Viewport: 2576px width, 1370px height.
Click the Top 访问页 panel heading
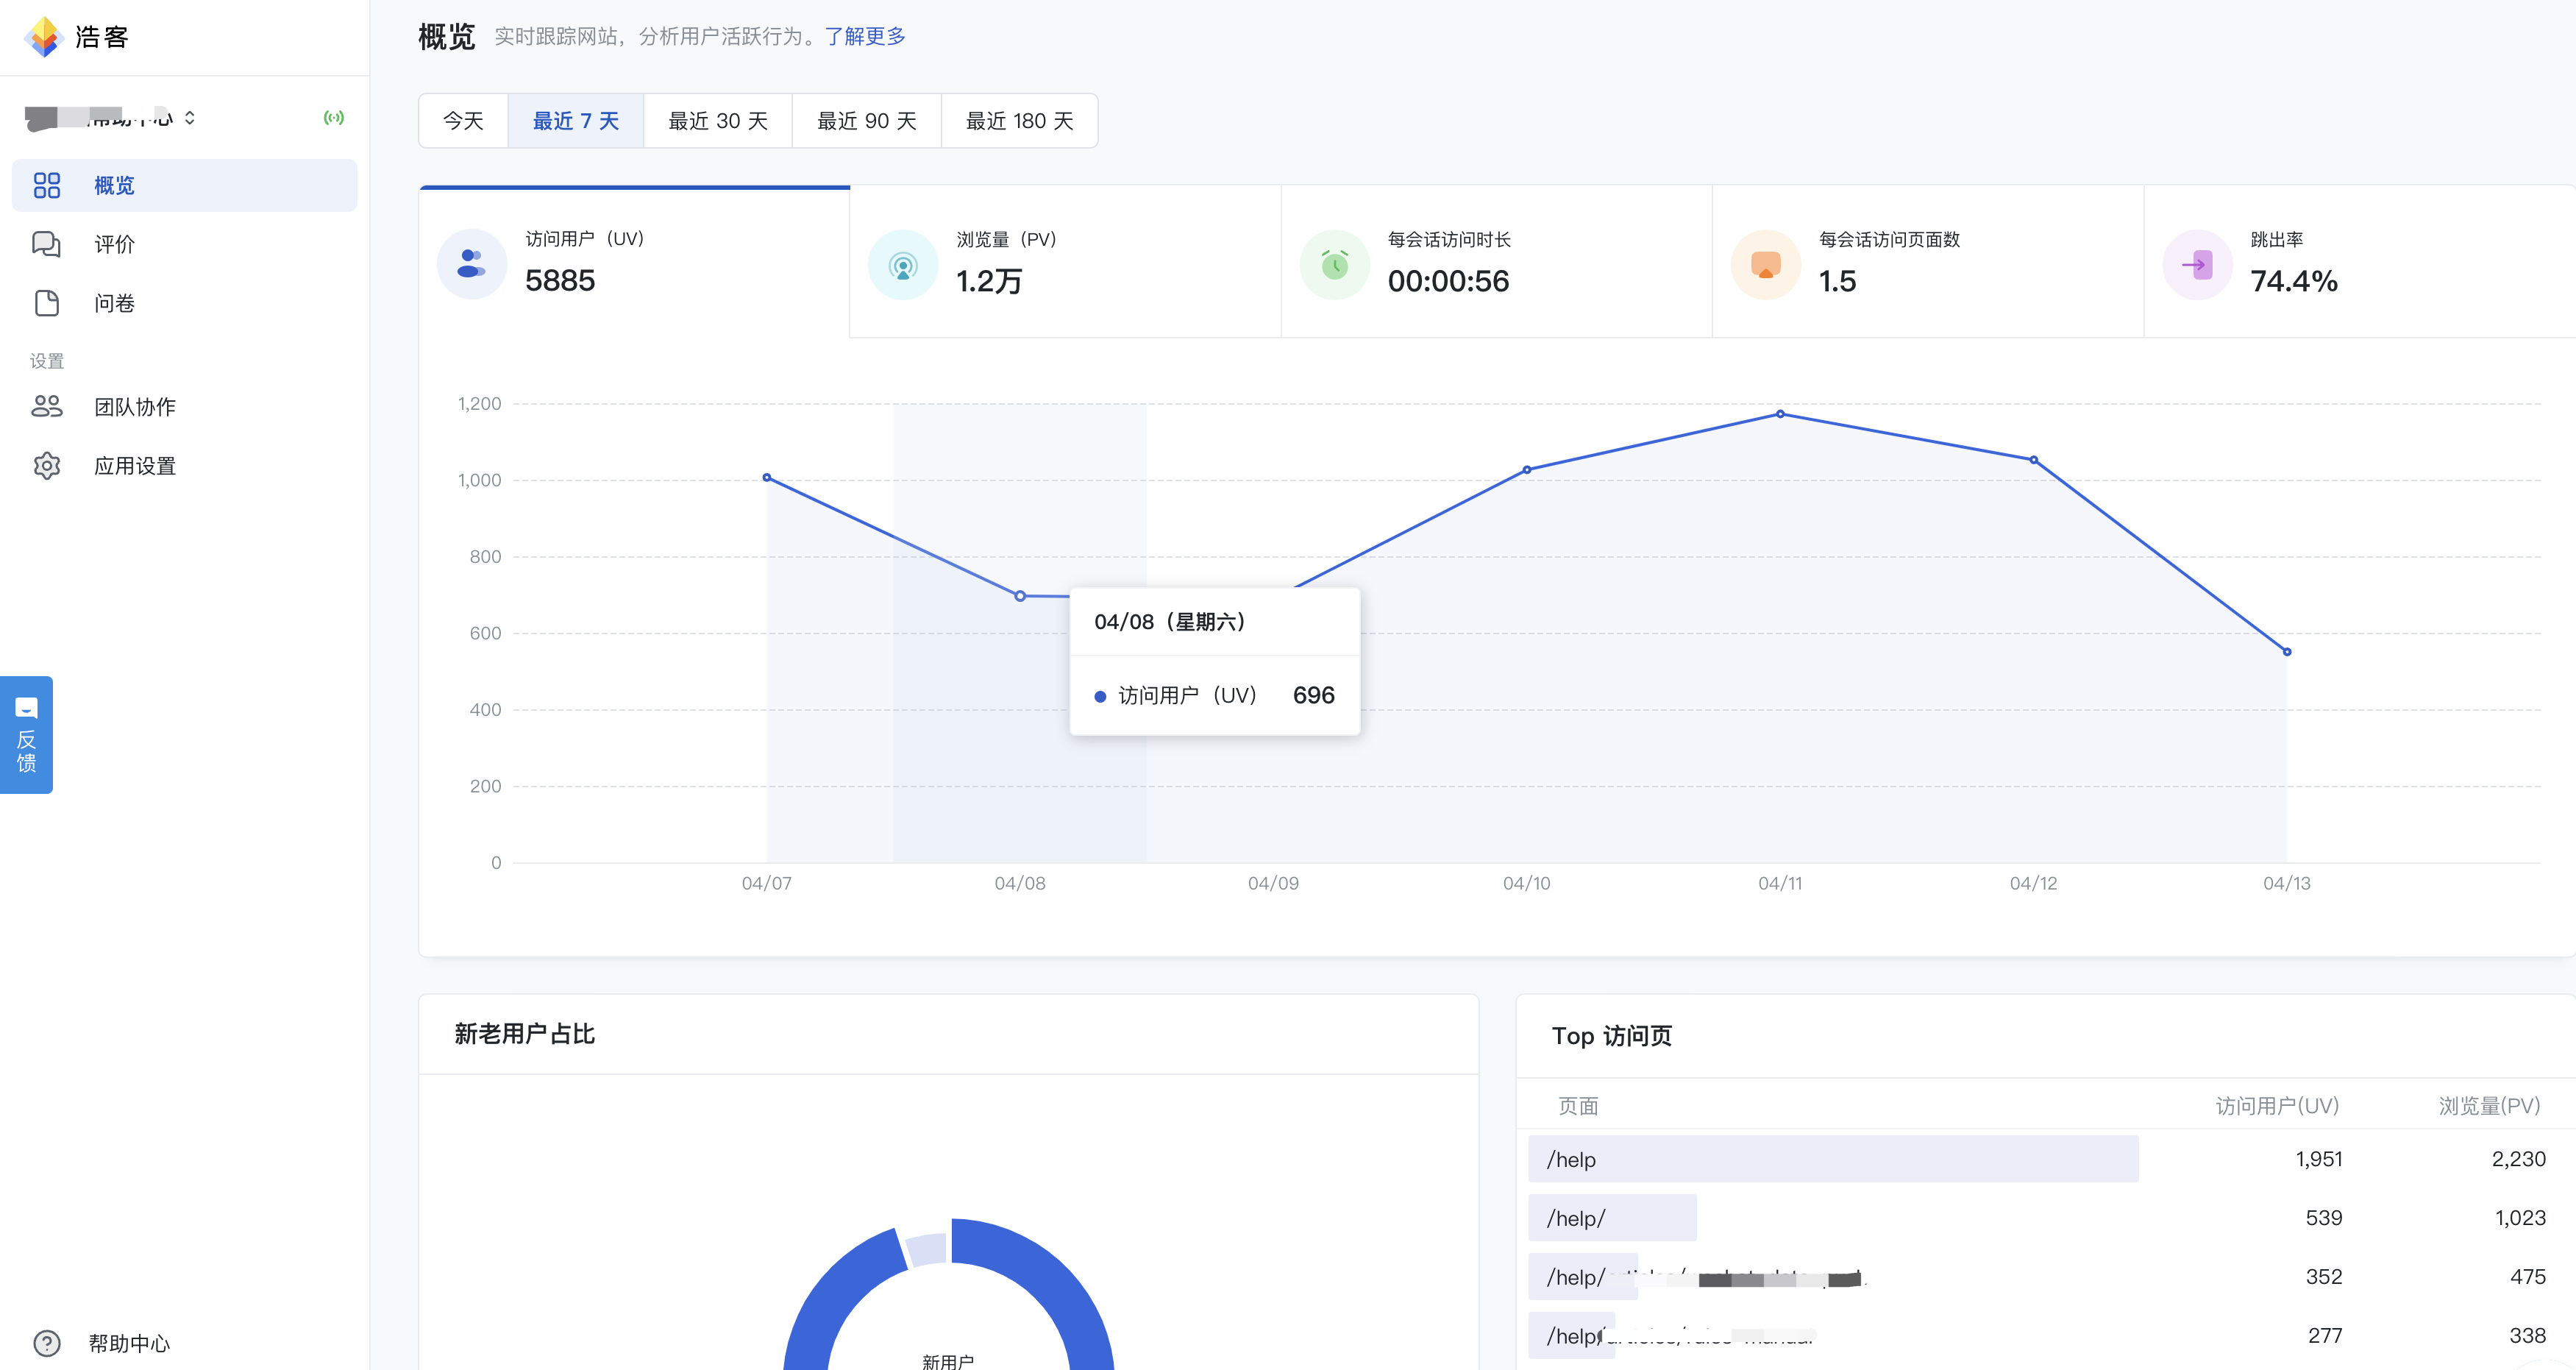coord(1612,1036)
